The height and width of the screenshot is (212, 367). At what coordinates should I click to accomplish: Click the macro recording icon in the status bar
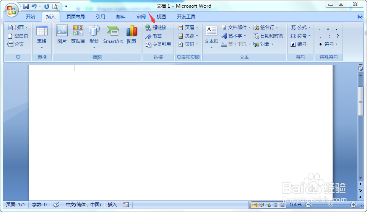[126, 205]
